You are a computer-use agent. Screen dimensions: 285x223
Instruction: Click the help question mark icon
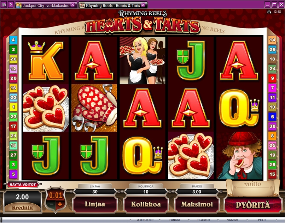pyautogui.click(x=11, y=5)
